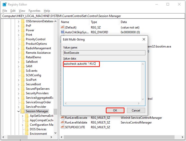Click the Type column header
The width and height of the screenshot is (186, 141).
point(104,22)
